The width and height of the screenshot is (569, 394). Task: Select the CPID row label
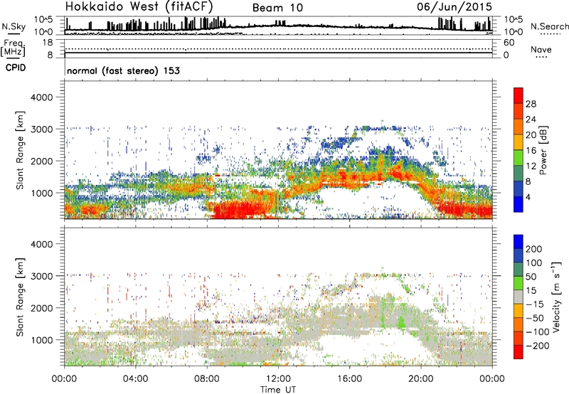tap(16, 68)
